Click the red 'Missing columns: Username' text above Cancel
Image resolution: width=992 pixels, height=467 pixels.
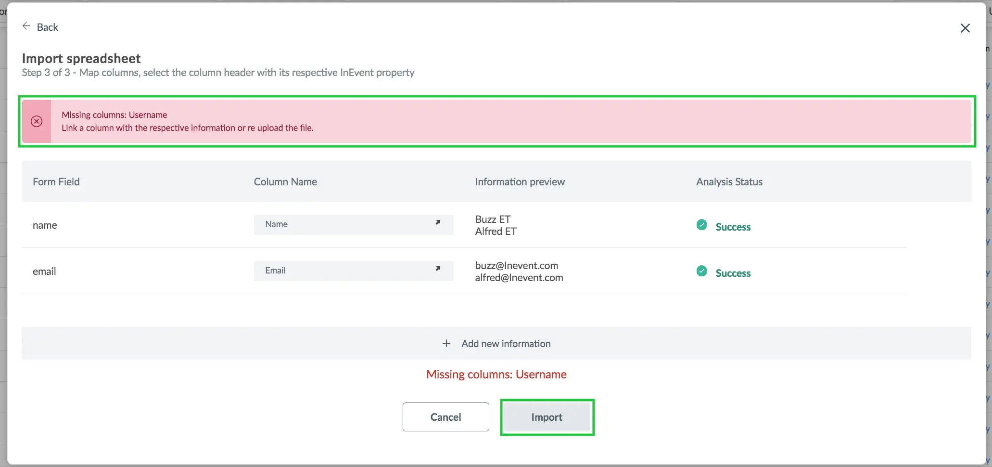pyautogui.click(x=496, y=375)
